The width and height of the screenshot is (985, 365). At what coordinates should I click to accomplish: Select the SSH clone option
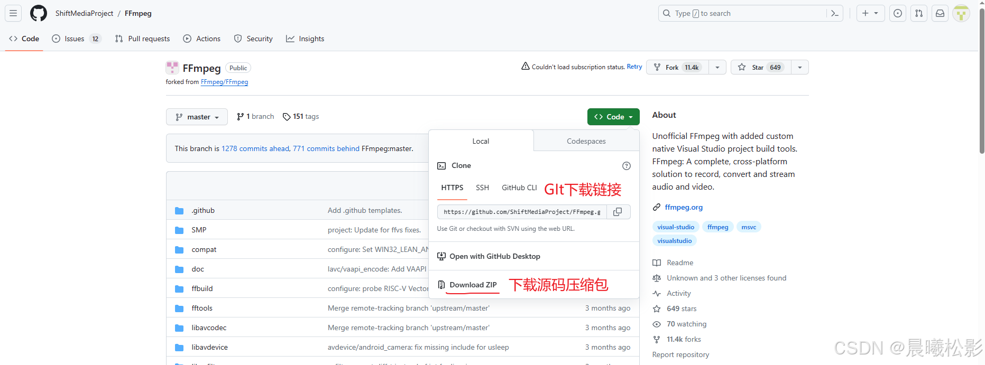482,188
